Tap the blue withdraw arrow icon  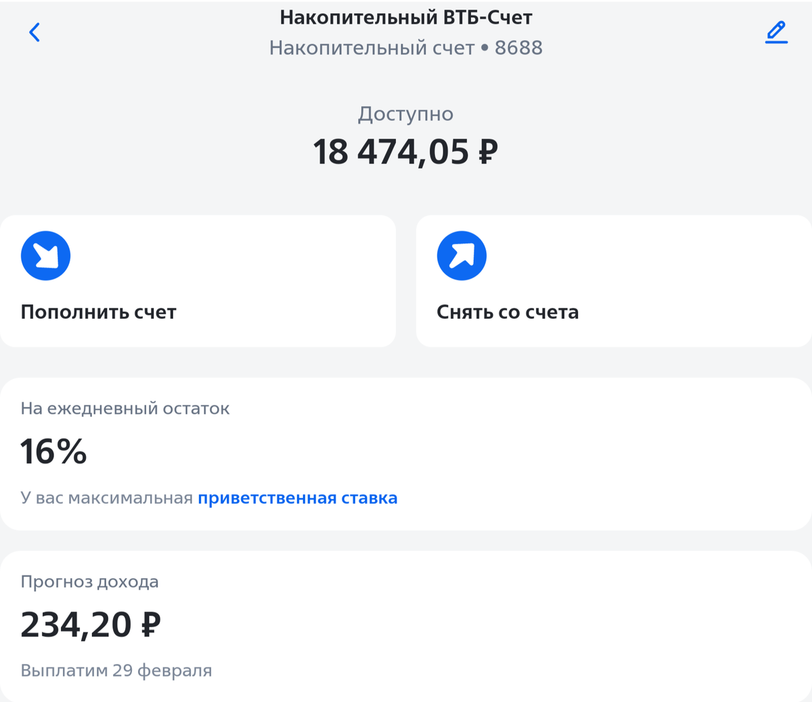pyautogui.click(x=461, y=256)
